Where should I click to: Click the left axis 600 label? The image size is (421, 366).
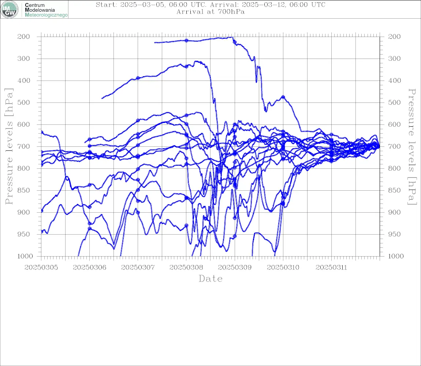click(x=23, y=124)
